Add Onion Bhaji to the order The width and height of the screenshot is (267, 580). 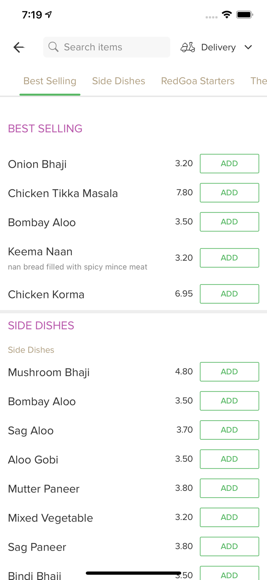(229, 163)
